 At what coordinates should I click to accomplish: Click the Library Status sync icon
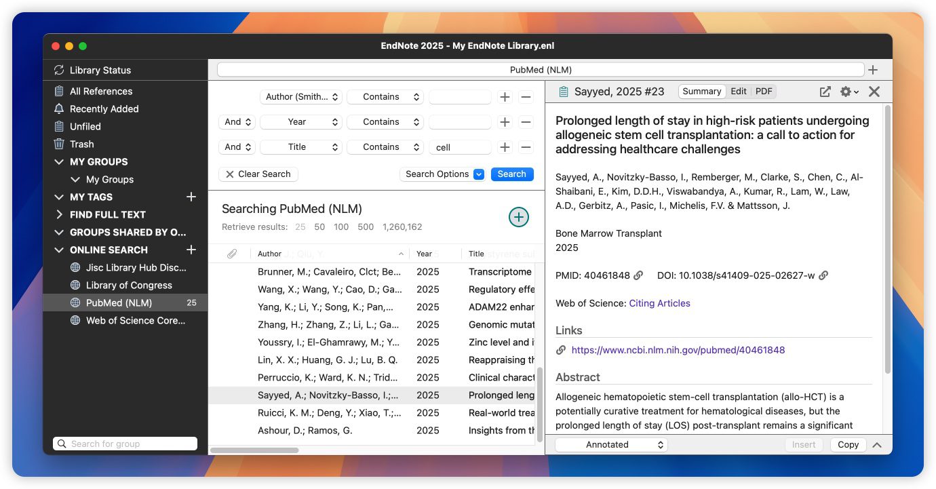coord(59,70)
